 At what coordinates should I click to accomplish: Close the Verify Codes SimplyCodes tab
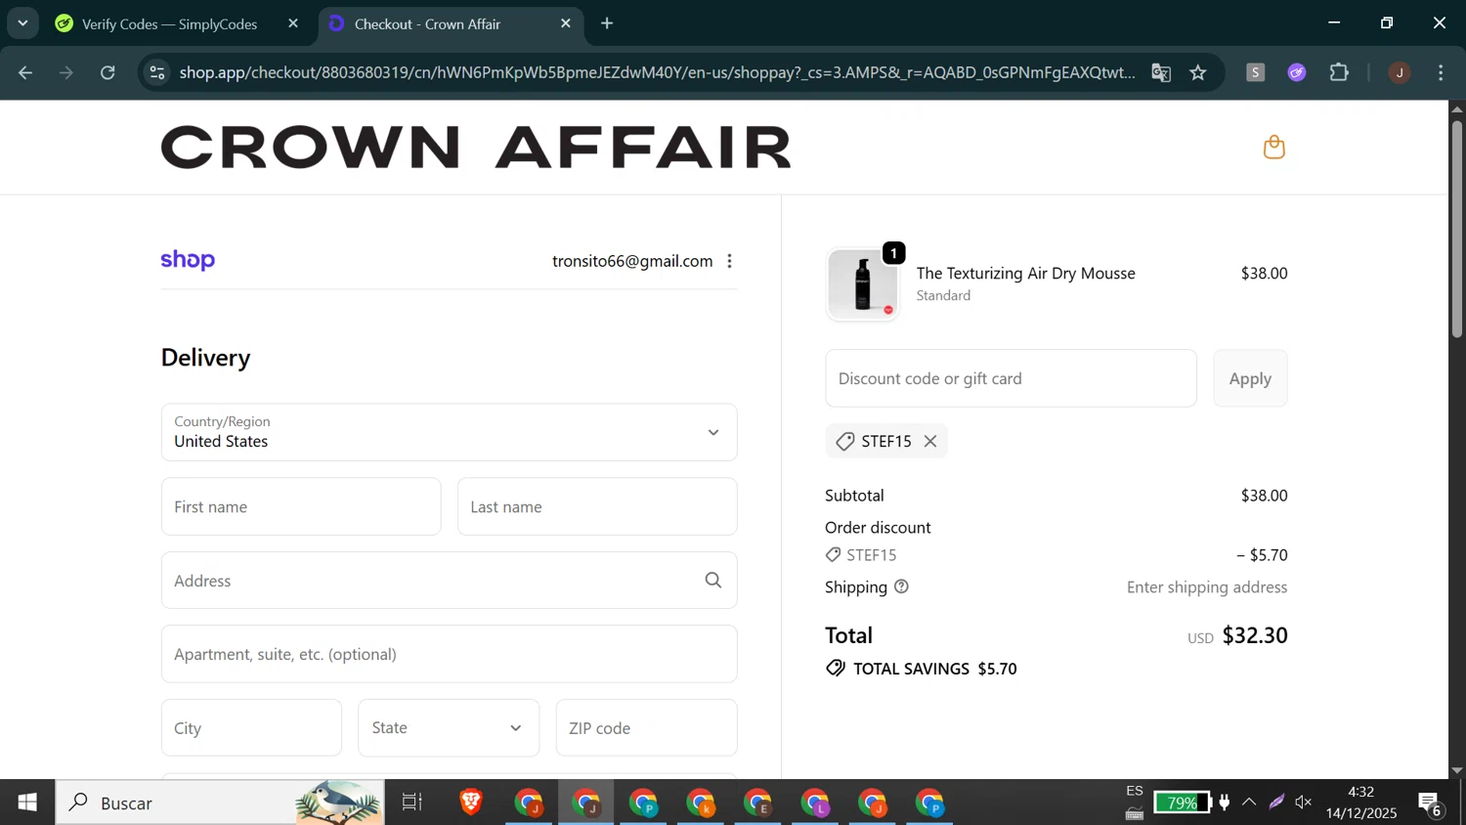click(293, 23)
